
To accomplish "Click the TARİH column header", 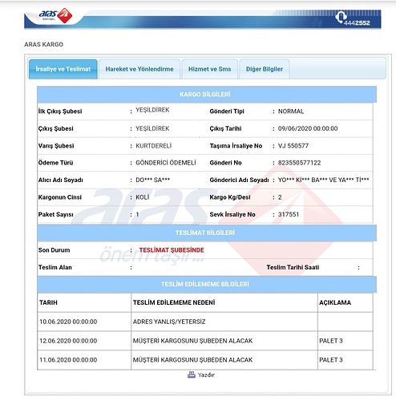I will click(x=48, y=302).
